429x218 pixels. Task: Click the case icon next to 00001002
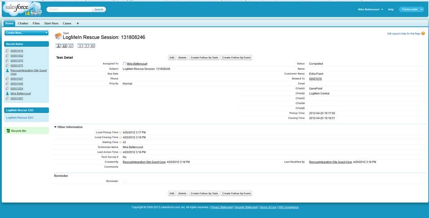point(7,56)
